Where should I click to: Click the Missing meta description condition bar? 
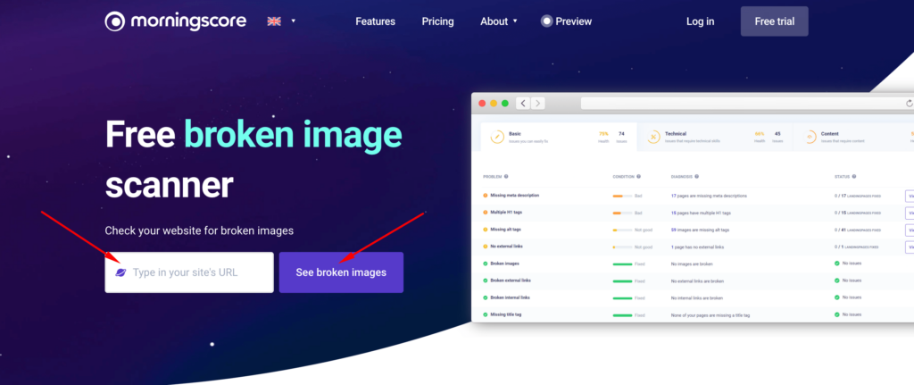(622, 196)
